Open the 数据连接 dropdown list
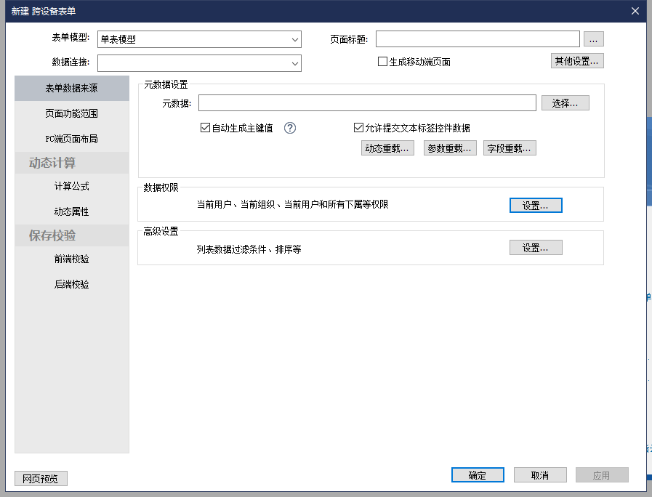This screenshot has height=497, width=652. [295, 63]
